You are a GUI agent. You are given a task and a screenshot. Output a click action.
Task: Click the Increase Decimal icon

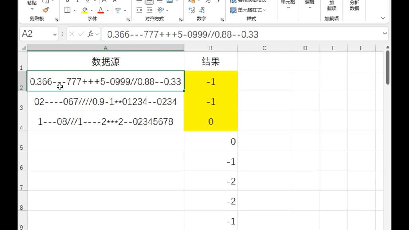tap(191, 10)
